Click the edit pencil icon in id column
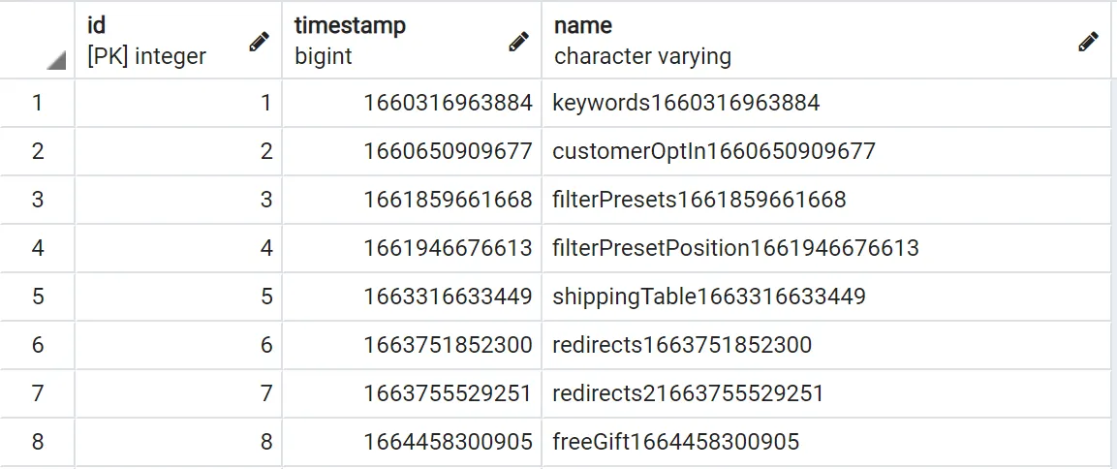This screenshot has height=469, width=1117. coord(259,42)
